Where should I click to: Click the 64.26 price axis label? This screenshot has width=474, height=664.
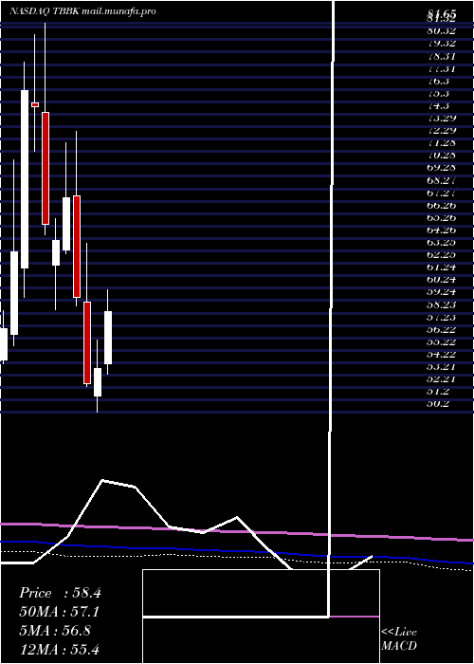tap(442, 230)
